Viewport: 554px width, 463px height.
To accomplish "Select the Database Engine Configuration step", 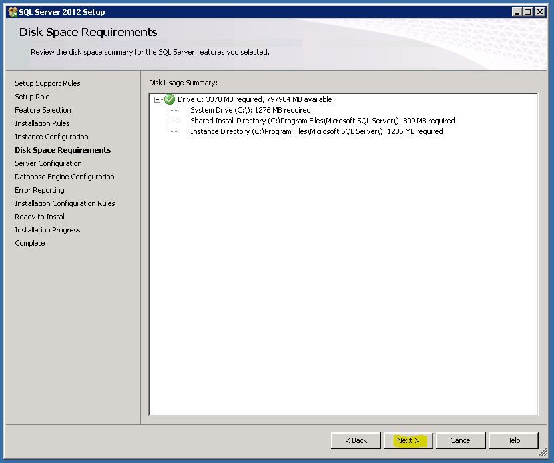I will [65, 177].
